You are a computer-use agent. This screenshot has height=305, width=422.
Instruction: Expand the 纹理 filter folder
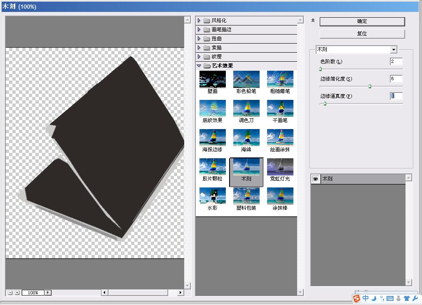click(x=199, y=56)
